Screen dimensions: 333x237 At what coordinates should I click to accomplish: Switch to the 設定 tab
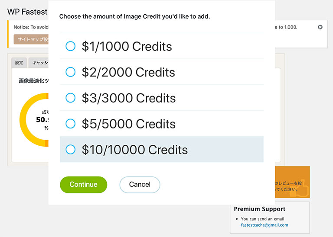(19, 63)
